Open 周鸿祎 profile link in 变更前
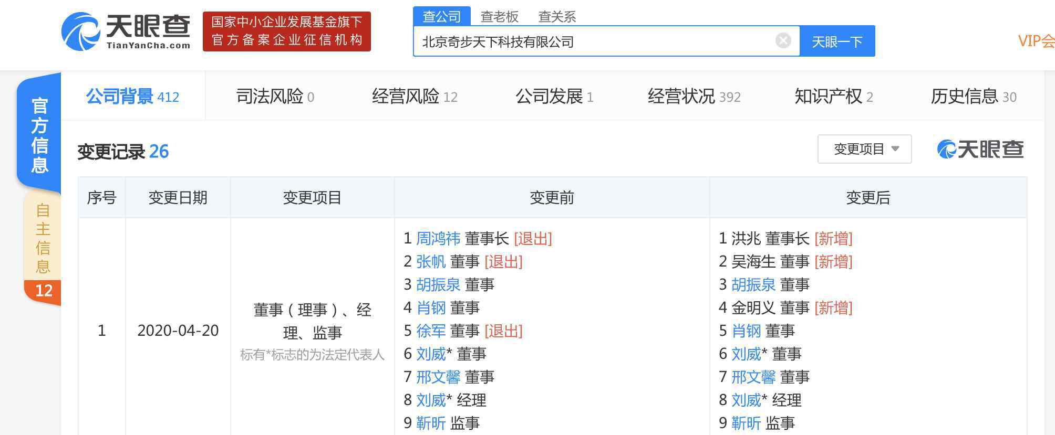1055x435 pixels. (438, 239)
